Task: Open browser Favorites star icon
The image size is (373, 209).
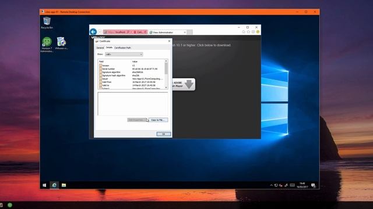Action: (248, 32)
